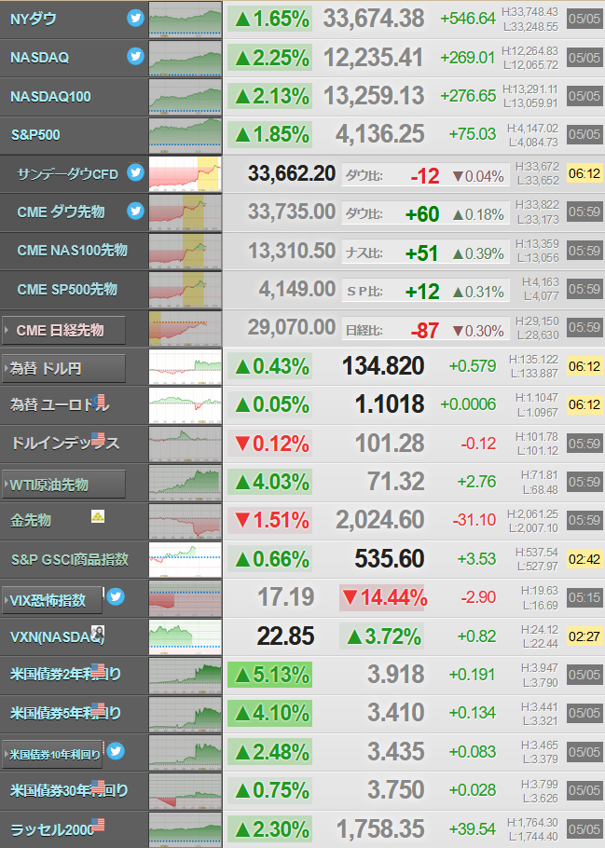The height and width of the screenshot is (848, 605).
Task: Expand the 米国債券10年利回り button
Action: tap(52, 754)
